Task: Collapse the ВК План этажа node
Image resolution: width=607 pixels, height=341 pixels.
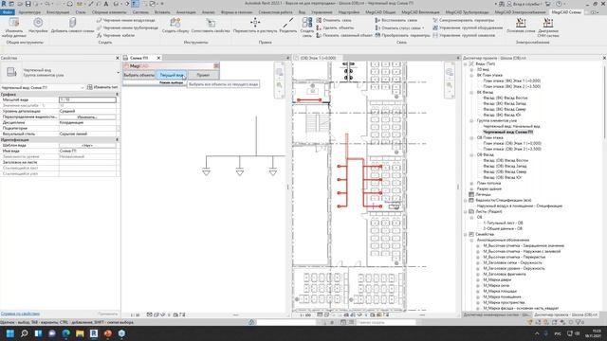Action: [x=471, y=75]
